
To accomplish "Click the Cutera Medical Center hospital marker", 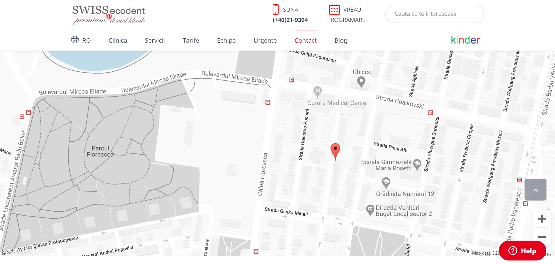I will 317,92.
